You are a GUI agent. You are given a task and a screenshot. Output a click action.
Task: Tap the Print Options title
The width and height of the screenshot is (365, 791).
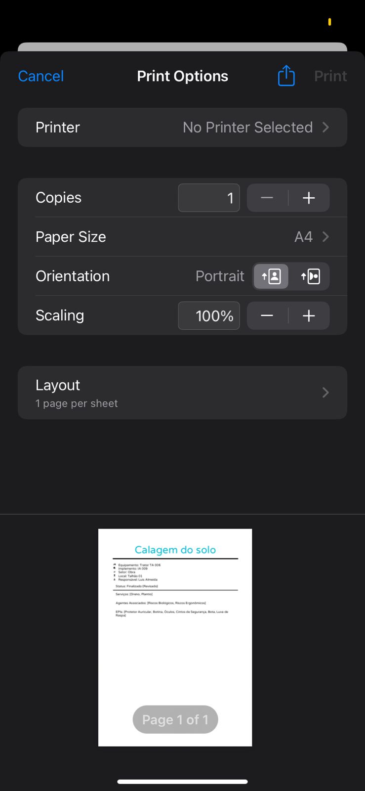coord(182,76)
